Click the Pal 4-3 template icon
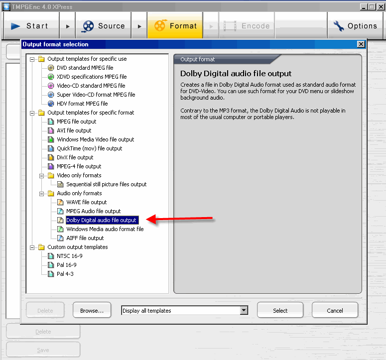The image size is (386, 360). point(51,274)
